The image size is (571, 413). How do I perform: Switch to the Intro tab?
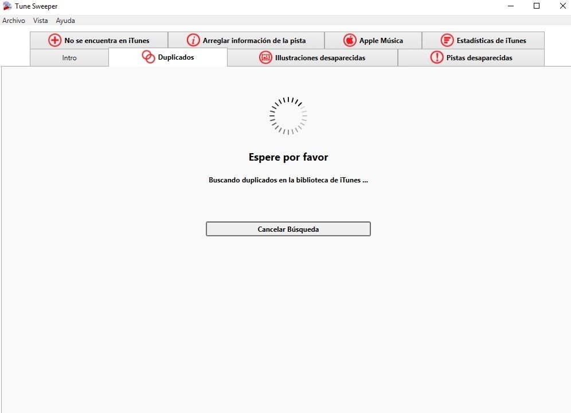(69, 57)
